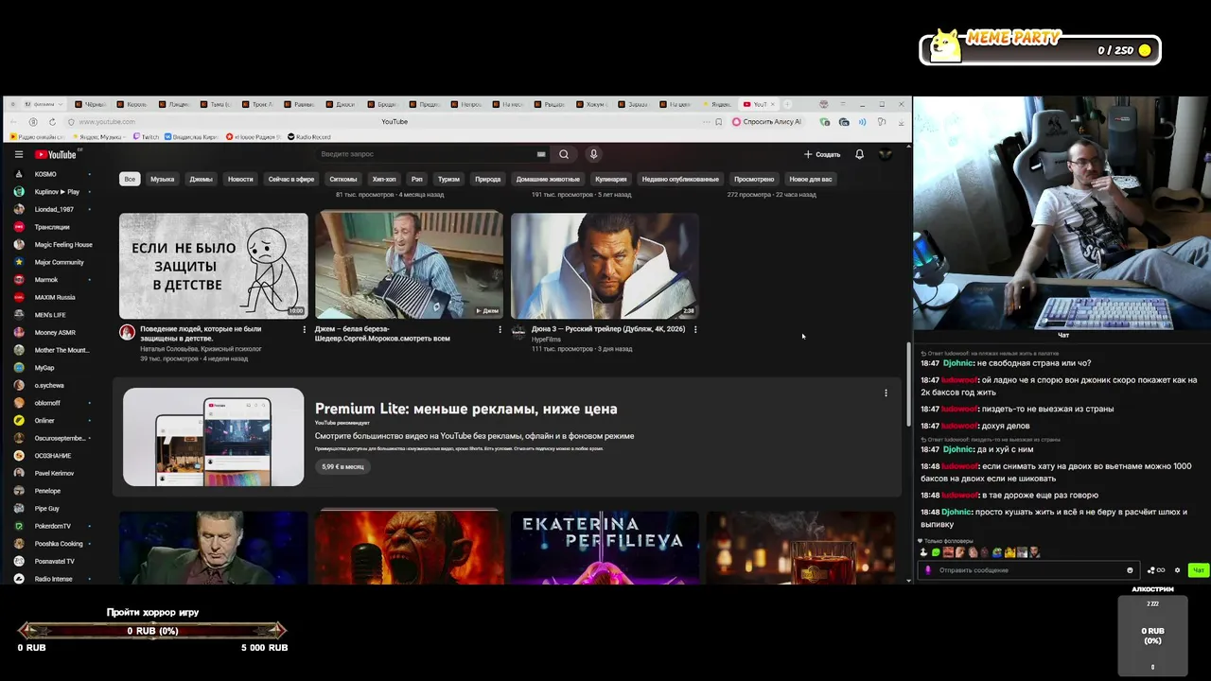
Task: Open emoji picker in chat message box
Action: point(1130,570)
